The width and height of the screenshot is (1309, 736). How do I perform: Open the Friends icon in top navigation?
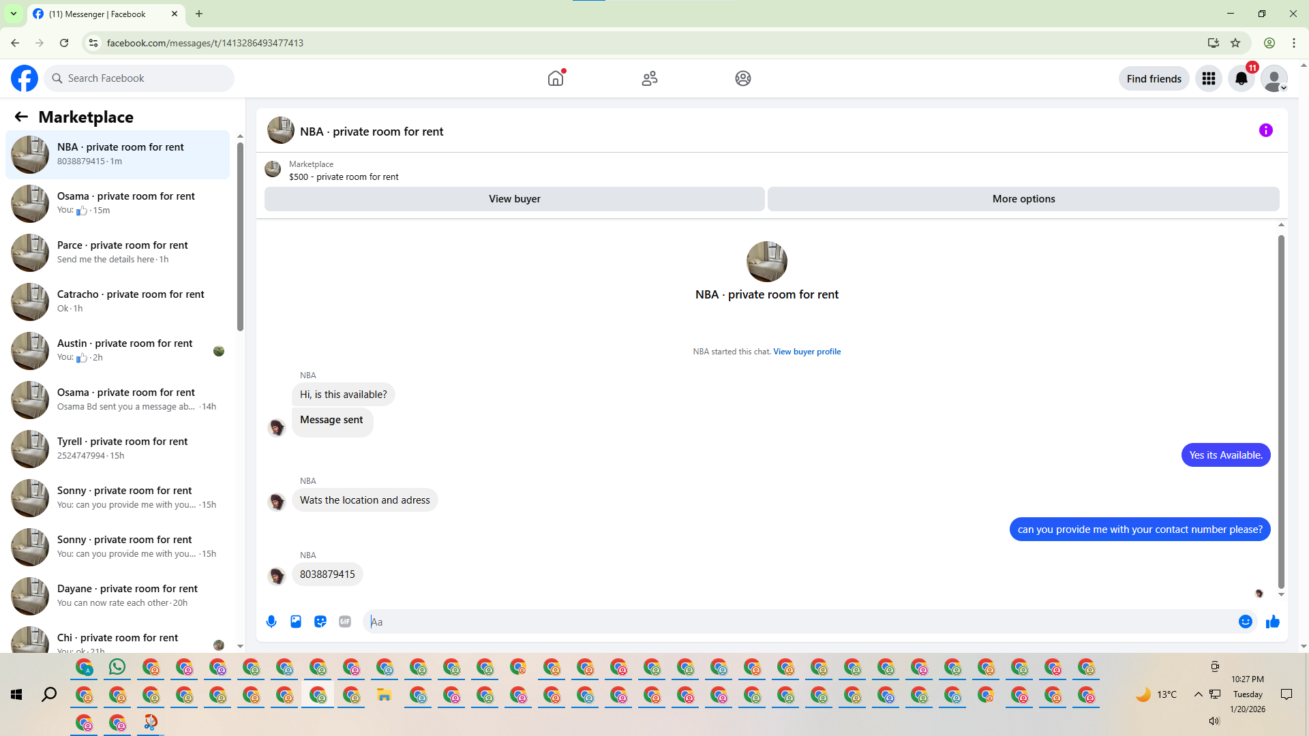coord(650,78)
